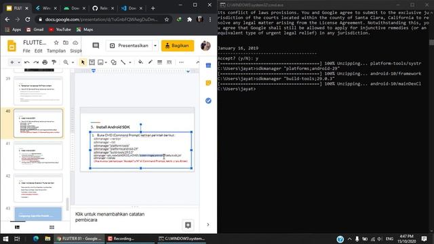Select slide 42 thumbnail
434x244 pixels.
pyautogui.click(x=38, y=188)
